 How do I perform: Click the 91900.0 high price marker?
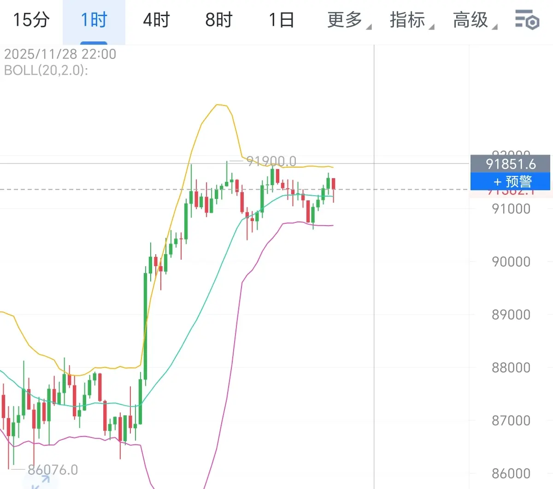point(271,161)
